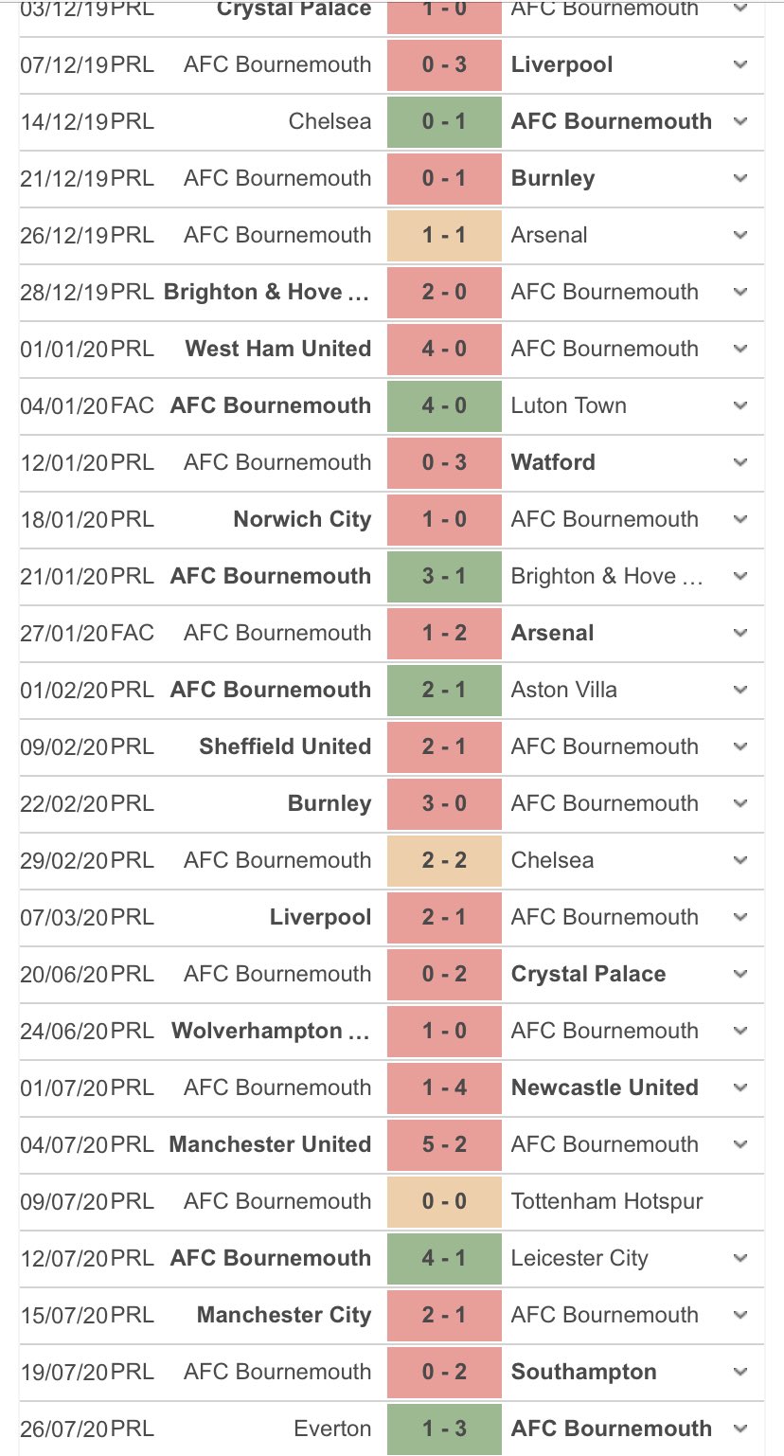The image size is (784, 1456).
Task: Expand the Liverpool 0-3 match row chevron
Action: (x=740, y=65)
